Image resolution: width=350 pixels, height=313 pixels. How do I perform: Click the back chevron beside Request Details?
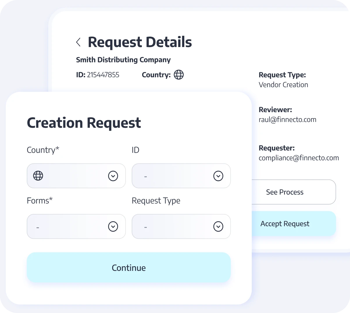[78, 42]
